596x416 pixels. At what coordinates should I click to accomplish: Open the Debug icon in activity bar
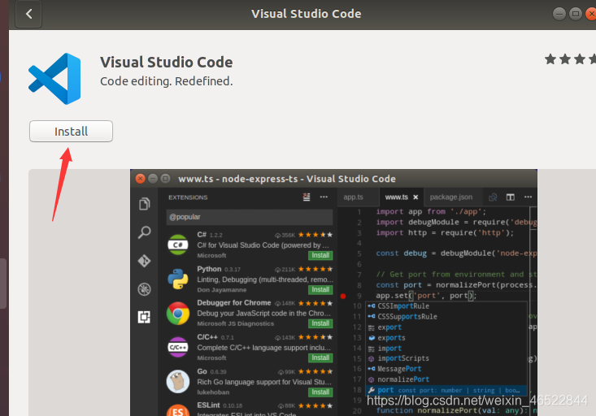click(145, 289)
